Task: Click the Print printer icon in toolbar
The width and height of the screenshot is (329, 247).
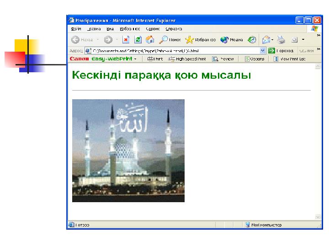Action: pos(281,39)
